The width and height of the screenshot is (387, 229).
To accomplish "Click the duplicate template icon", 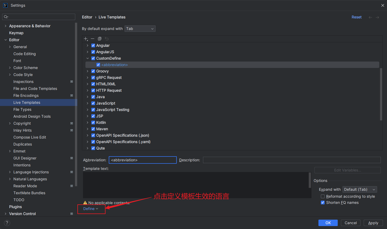I will (100, 39).
